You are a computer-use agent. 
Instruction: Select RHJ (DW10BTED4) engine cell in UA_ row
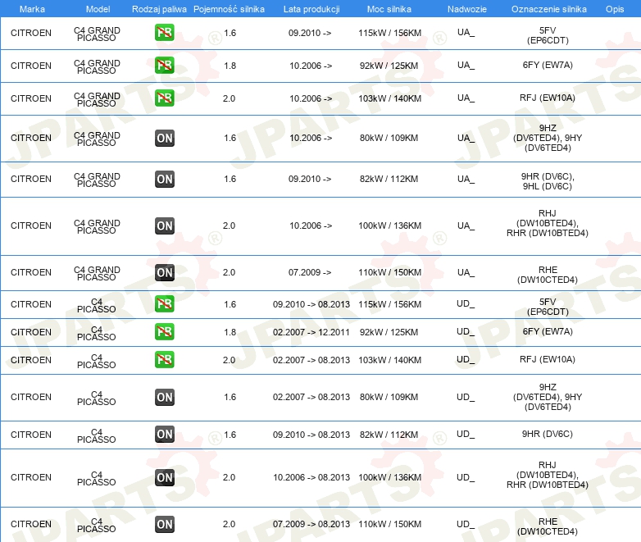click(x=548, y=223)
